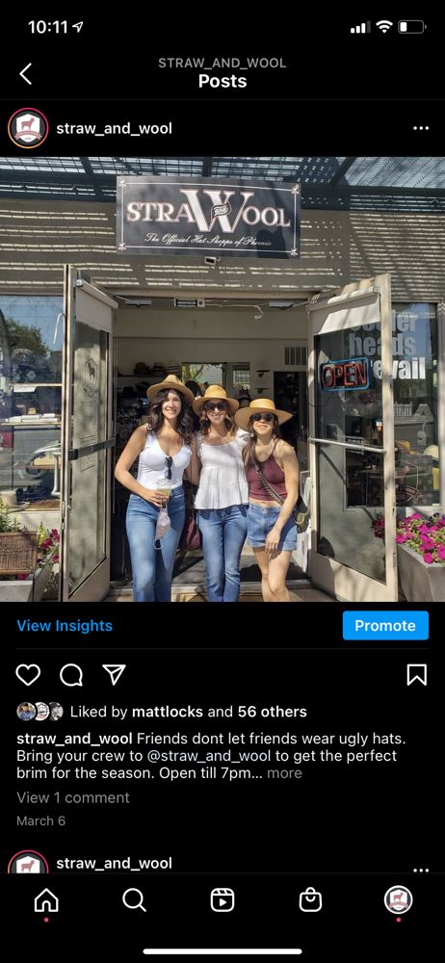The width and height of the screenshot is (445, 963).
Task: Open Reels tab in bottom navigation
Action: (x=222, y=900)
